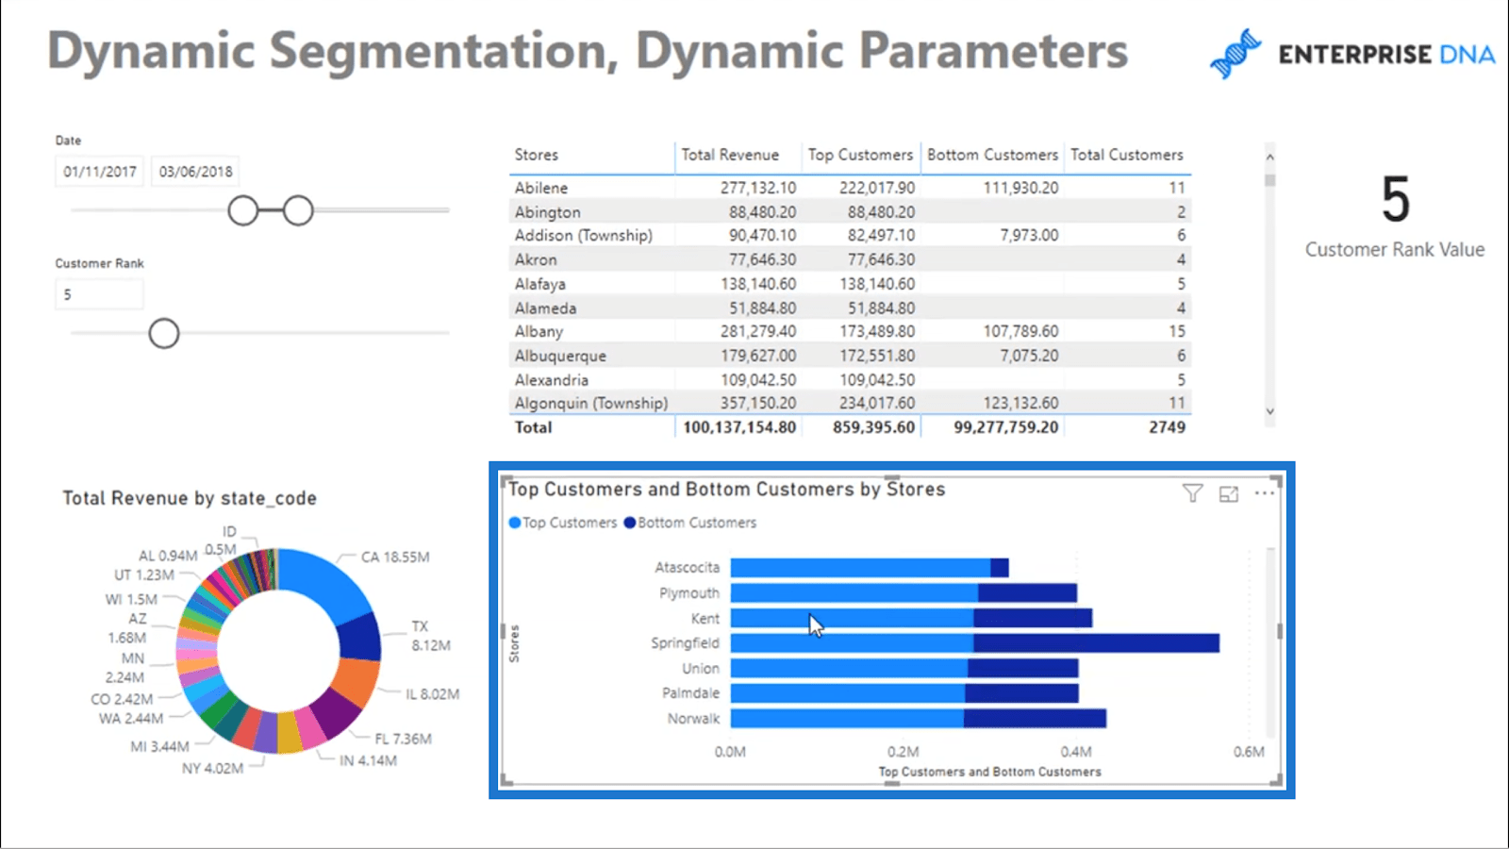Sort by the Total Revenue column header
1509x849 pixels.
point(730,155)
